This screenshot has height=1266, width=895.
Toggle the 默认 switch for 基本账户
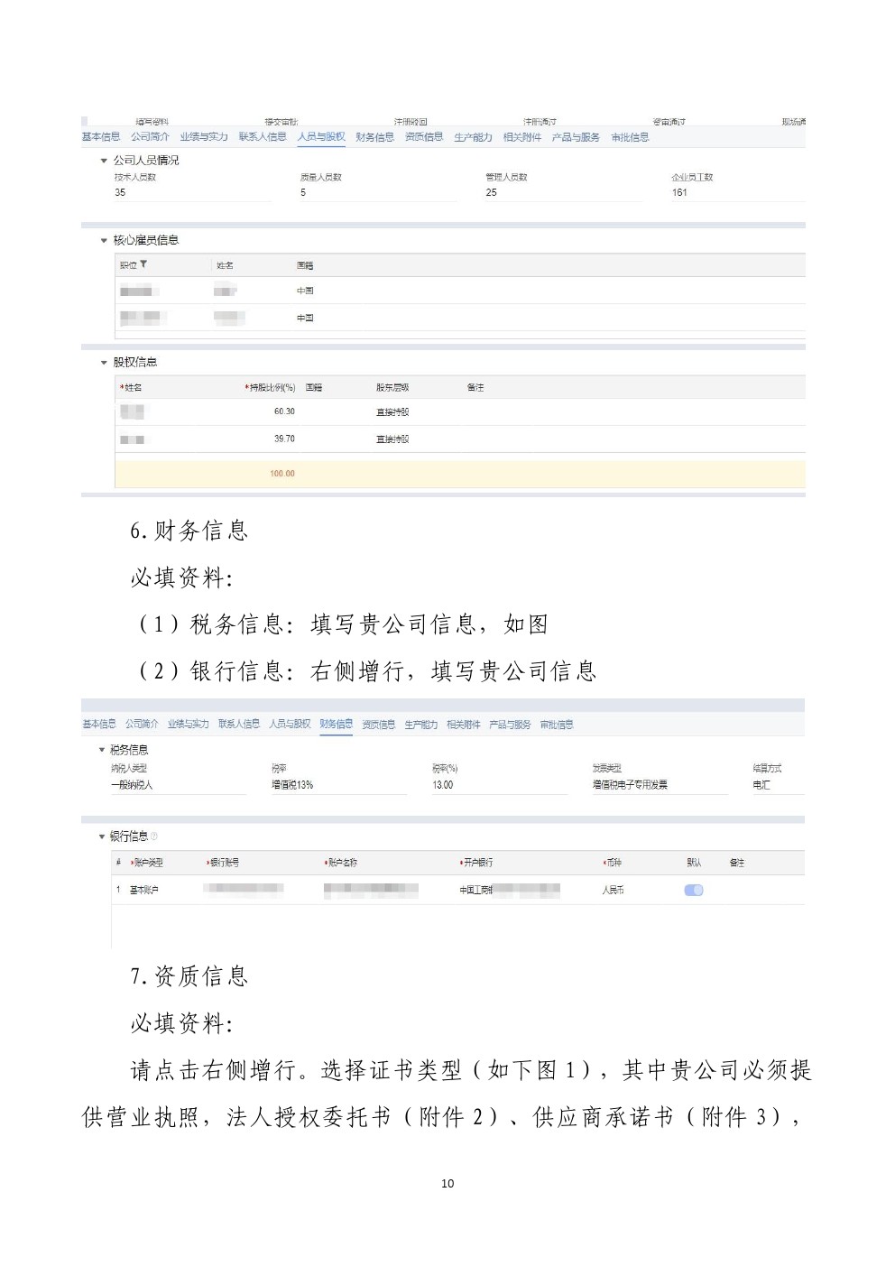(693, 890)
